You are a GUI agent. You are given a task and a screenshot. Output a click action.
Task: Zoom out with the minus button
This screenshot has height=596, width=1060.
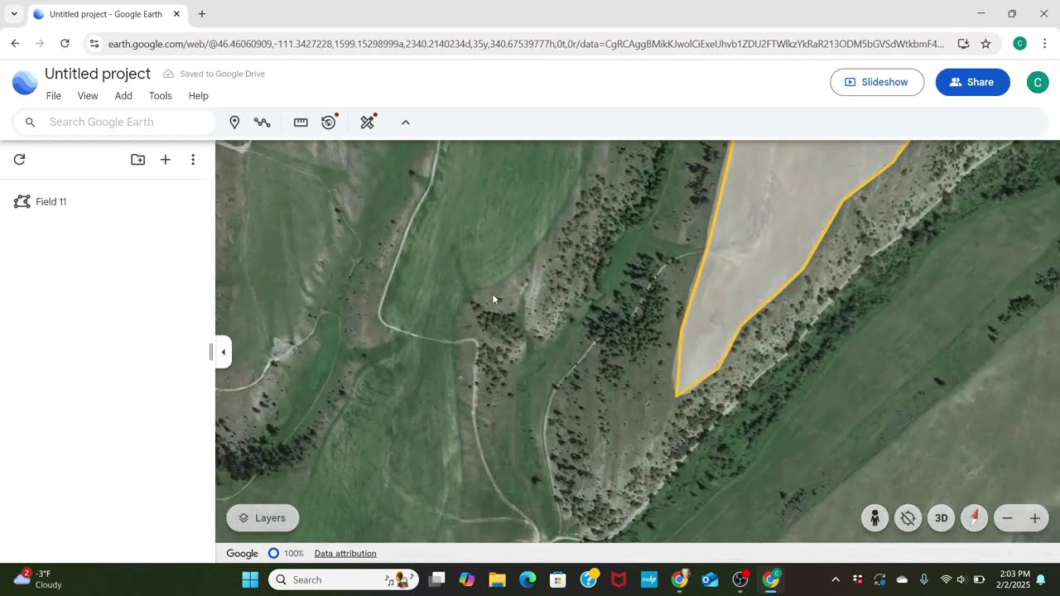tap(1007, 518)
